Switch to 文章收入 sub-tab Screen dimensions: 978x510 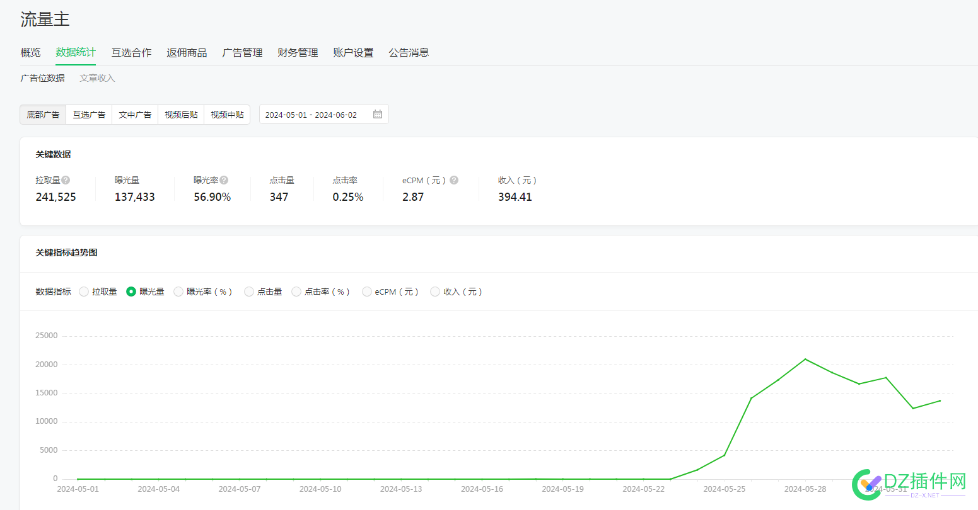pyautogui.click(x=97, y=78)
